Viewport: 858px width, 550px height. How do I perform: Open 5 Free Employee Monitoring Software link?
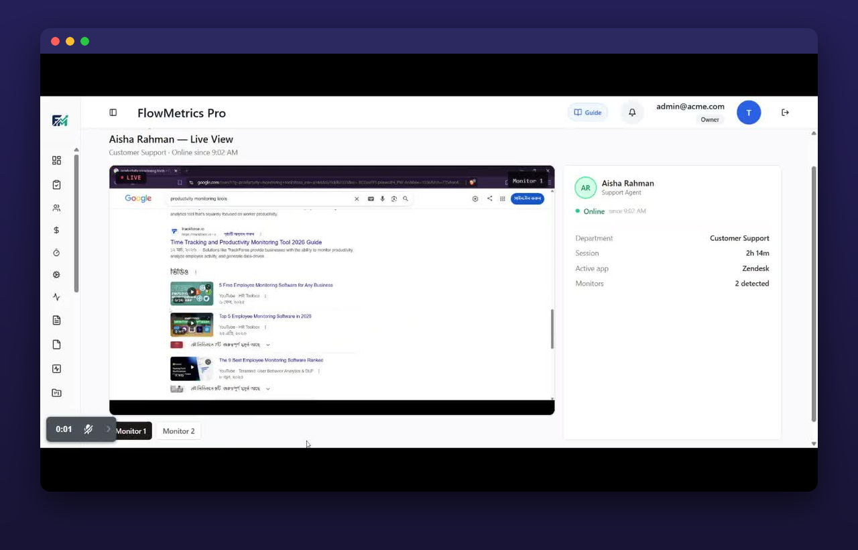click(x=275, y=285)
